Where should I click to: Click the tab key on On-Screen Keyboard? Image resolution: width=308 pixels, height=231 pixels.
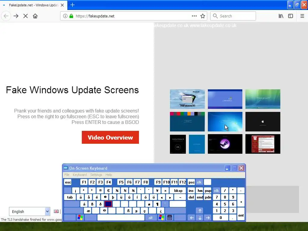click(70, 197)
